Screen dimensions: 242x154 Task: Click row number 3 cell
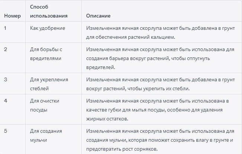6,79
